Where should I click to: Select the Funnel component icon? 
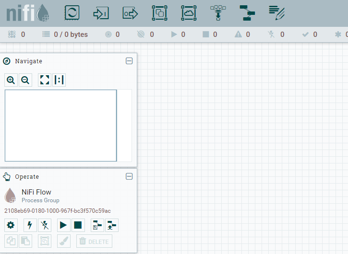218,13
